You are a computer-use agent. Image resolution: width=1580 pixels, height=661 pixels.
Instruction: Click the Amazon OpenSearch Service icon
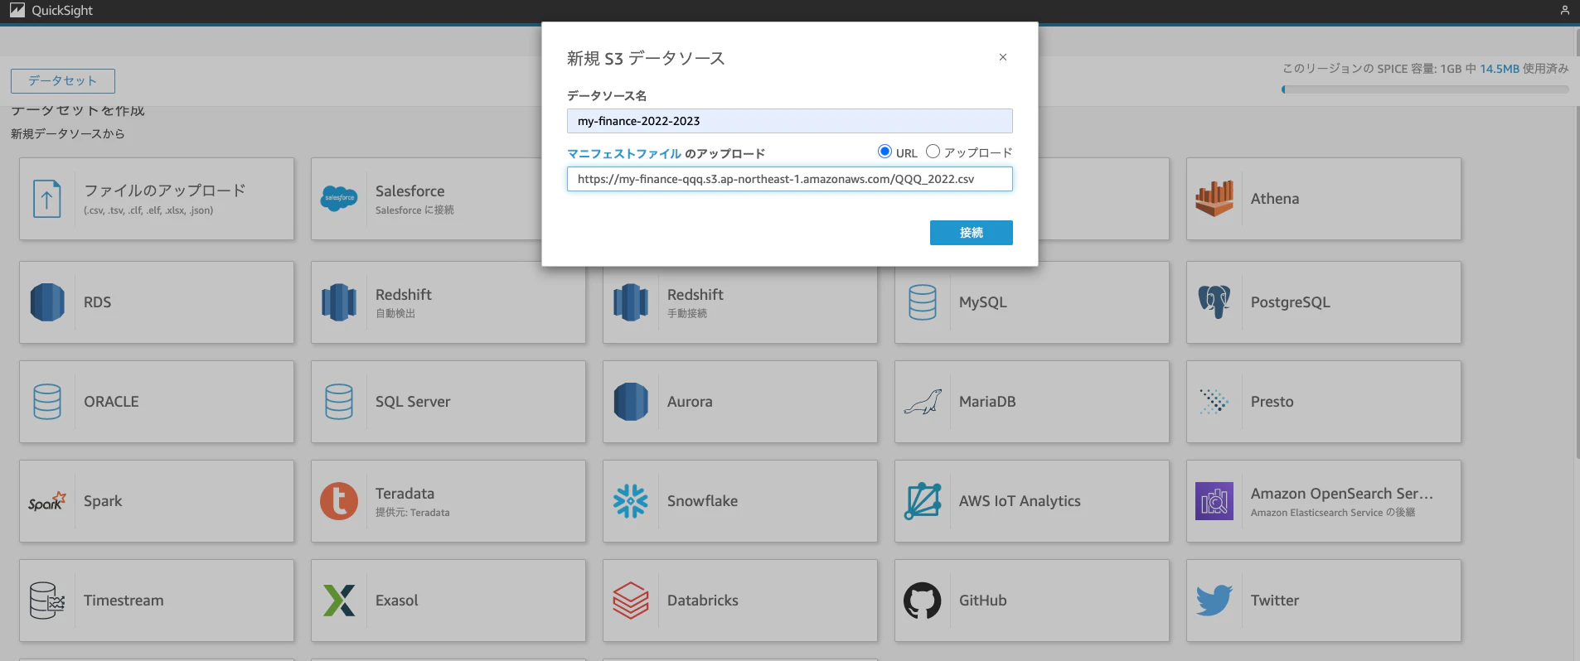pos(1214,501)
